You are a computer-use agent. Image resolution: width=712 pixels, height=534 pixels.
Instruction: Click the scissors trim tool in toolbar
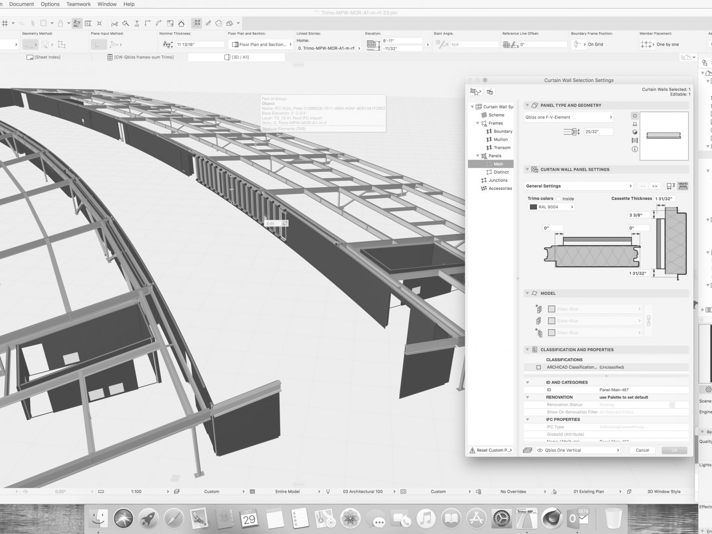click(x=114, y=23)
